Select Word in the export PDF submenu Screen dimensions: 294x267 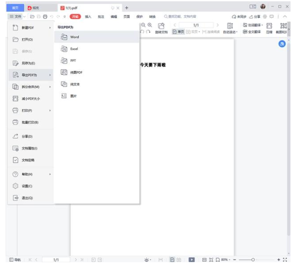pyautogui.click(x=74, y=37)
